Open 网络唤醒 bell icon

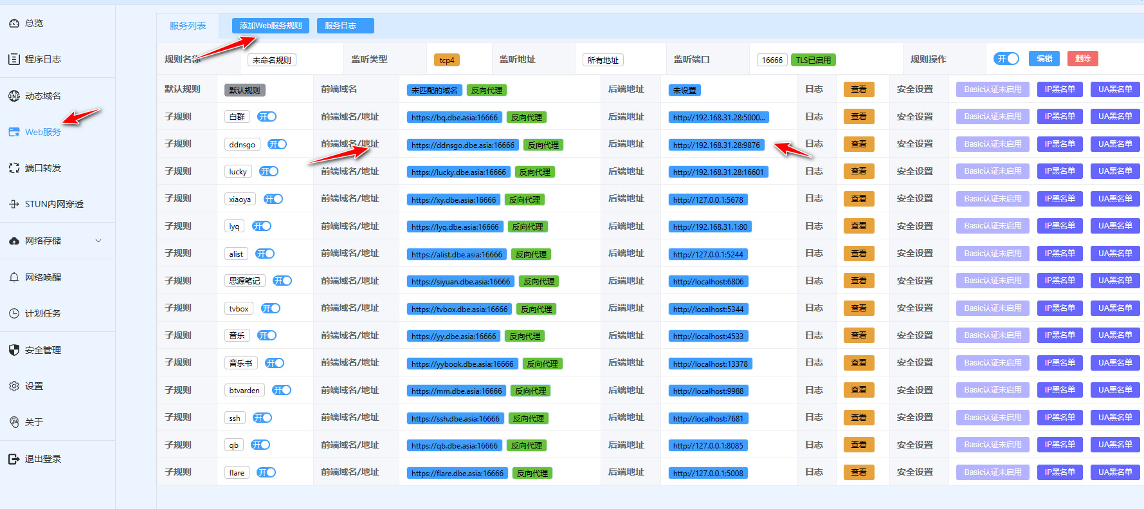coord(14,277)
